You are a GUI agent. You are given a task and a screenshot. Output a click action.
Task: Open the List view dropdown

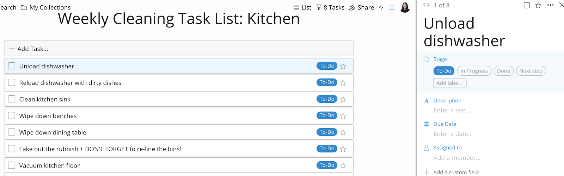tap(302, 7)
